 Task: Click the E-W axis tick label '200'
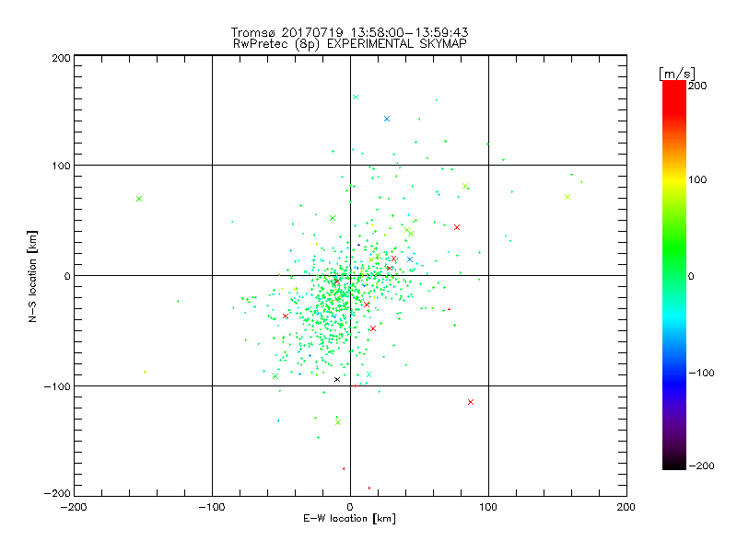626,507
